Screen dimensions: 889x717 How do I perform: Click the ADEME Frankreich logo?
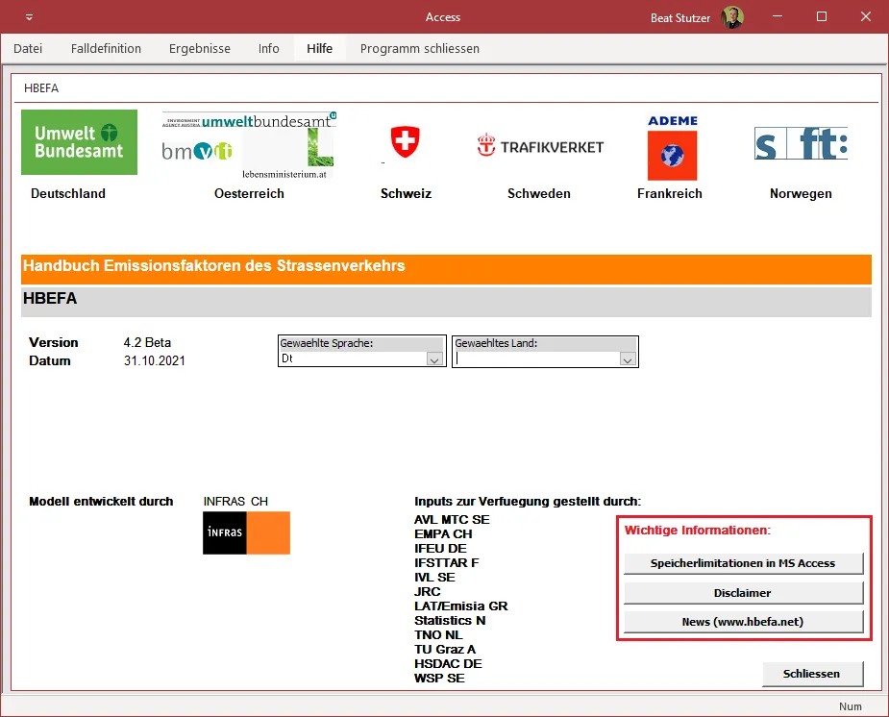coord(673,147)
